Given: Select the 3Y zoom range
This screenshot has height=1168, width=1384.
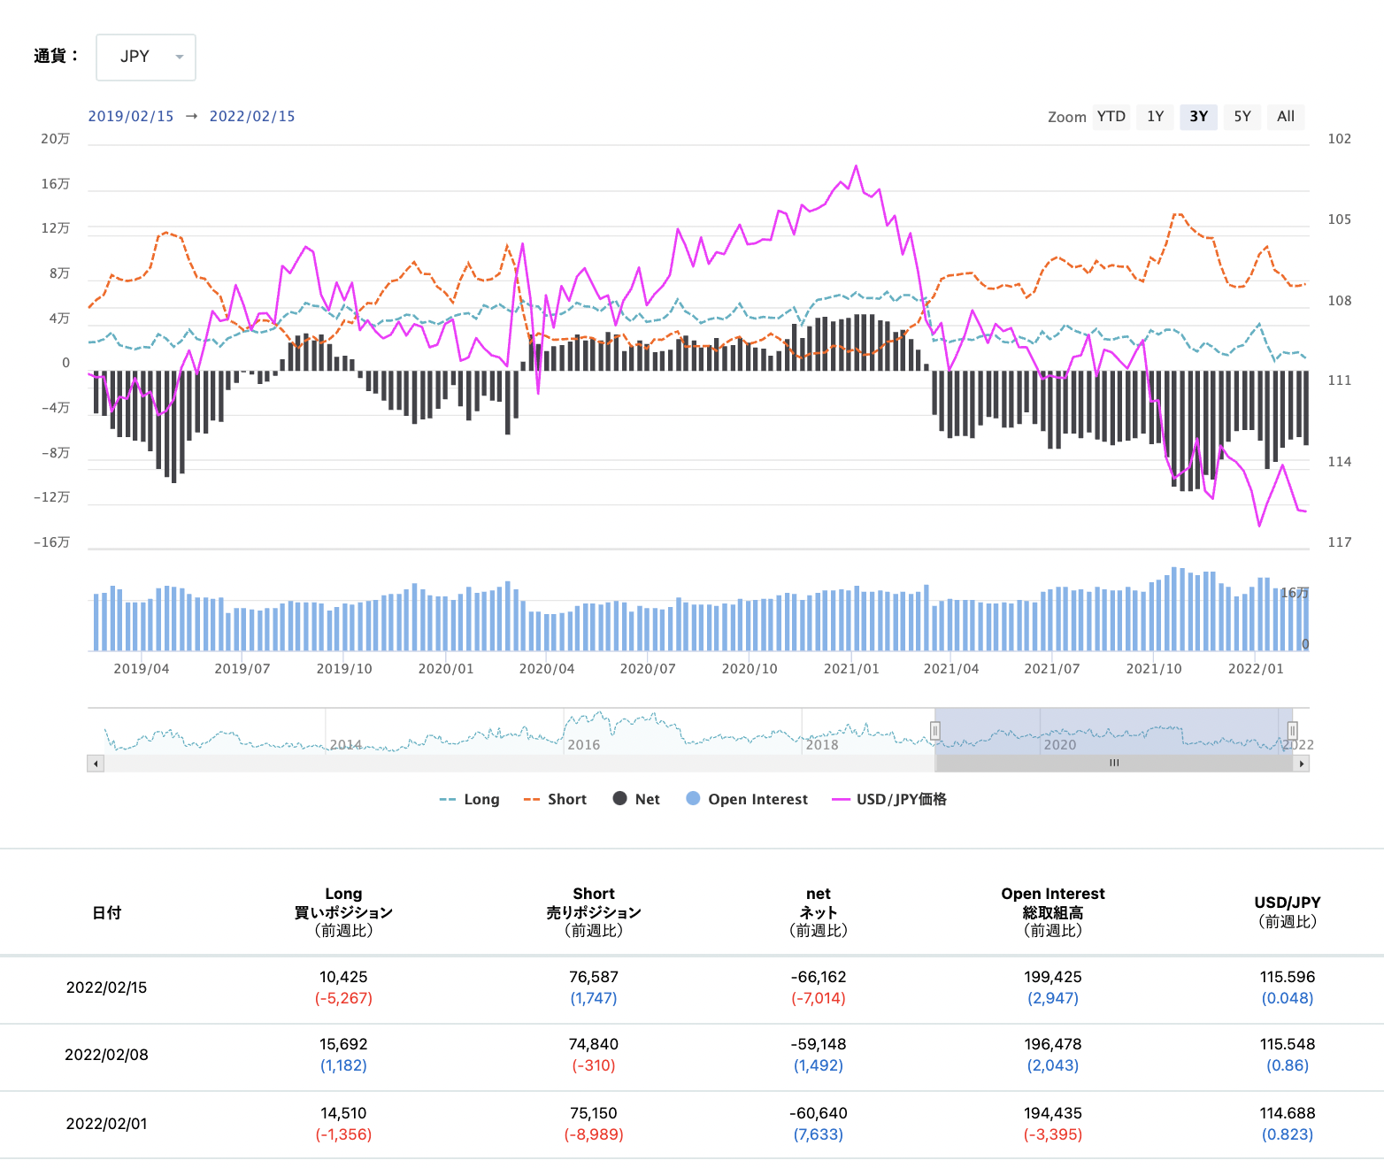Looking at the screenshot, I should point(1199,117).
